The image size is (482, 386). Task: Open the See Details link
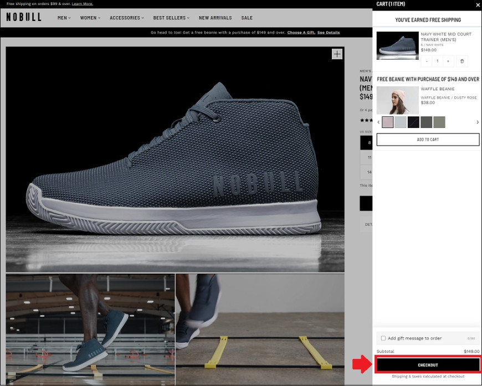click(x=329, y=33)
